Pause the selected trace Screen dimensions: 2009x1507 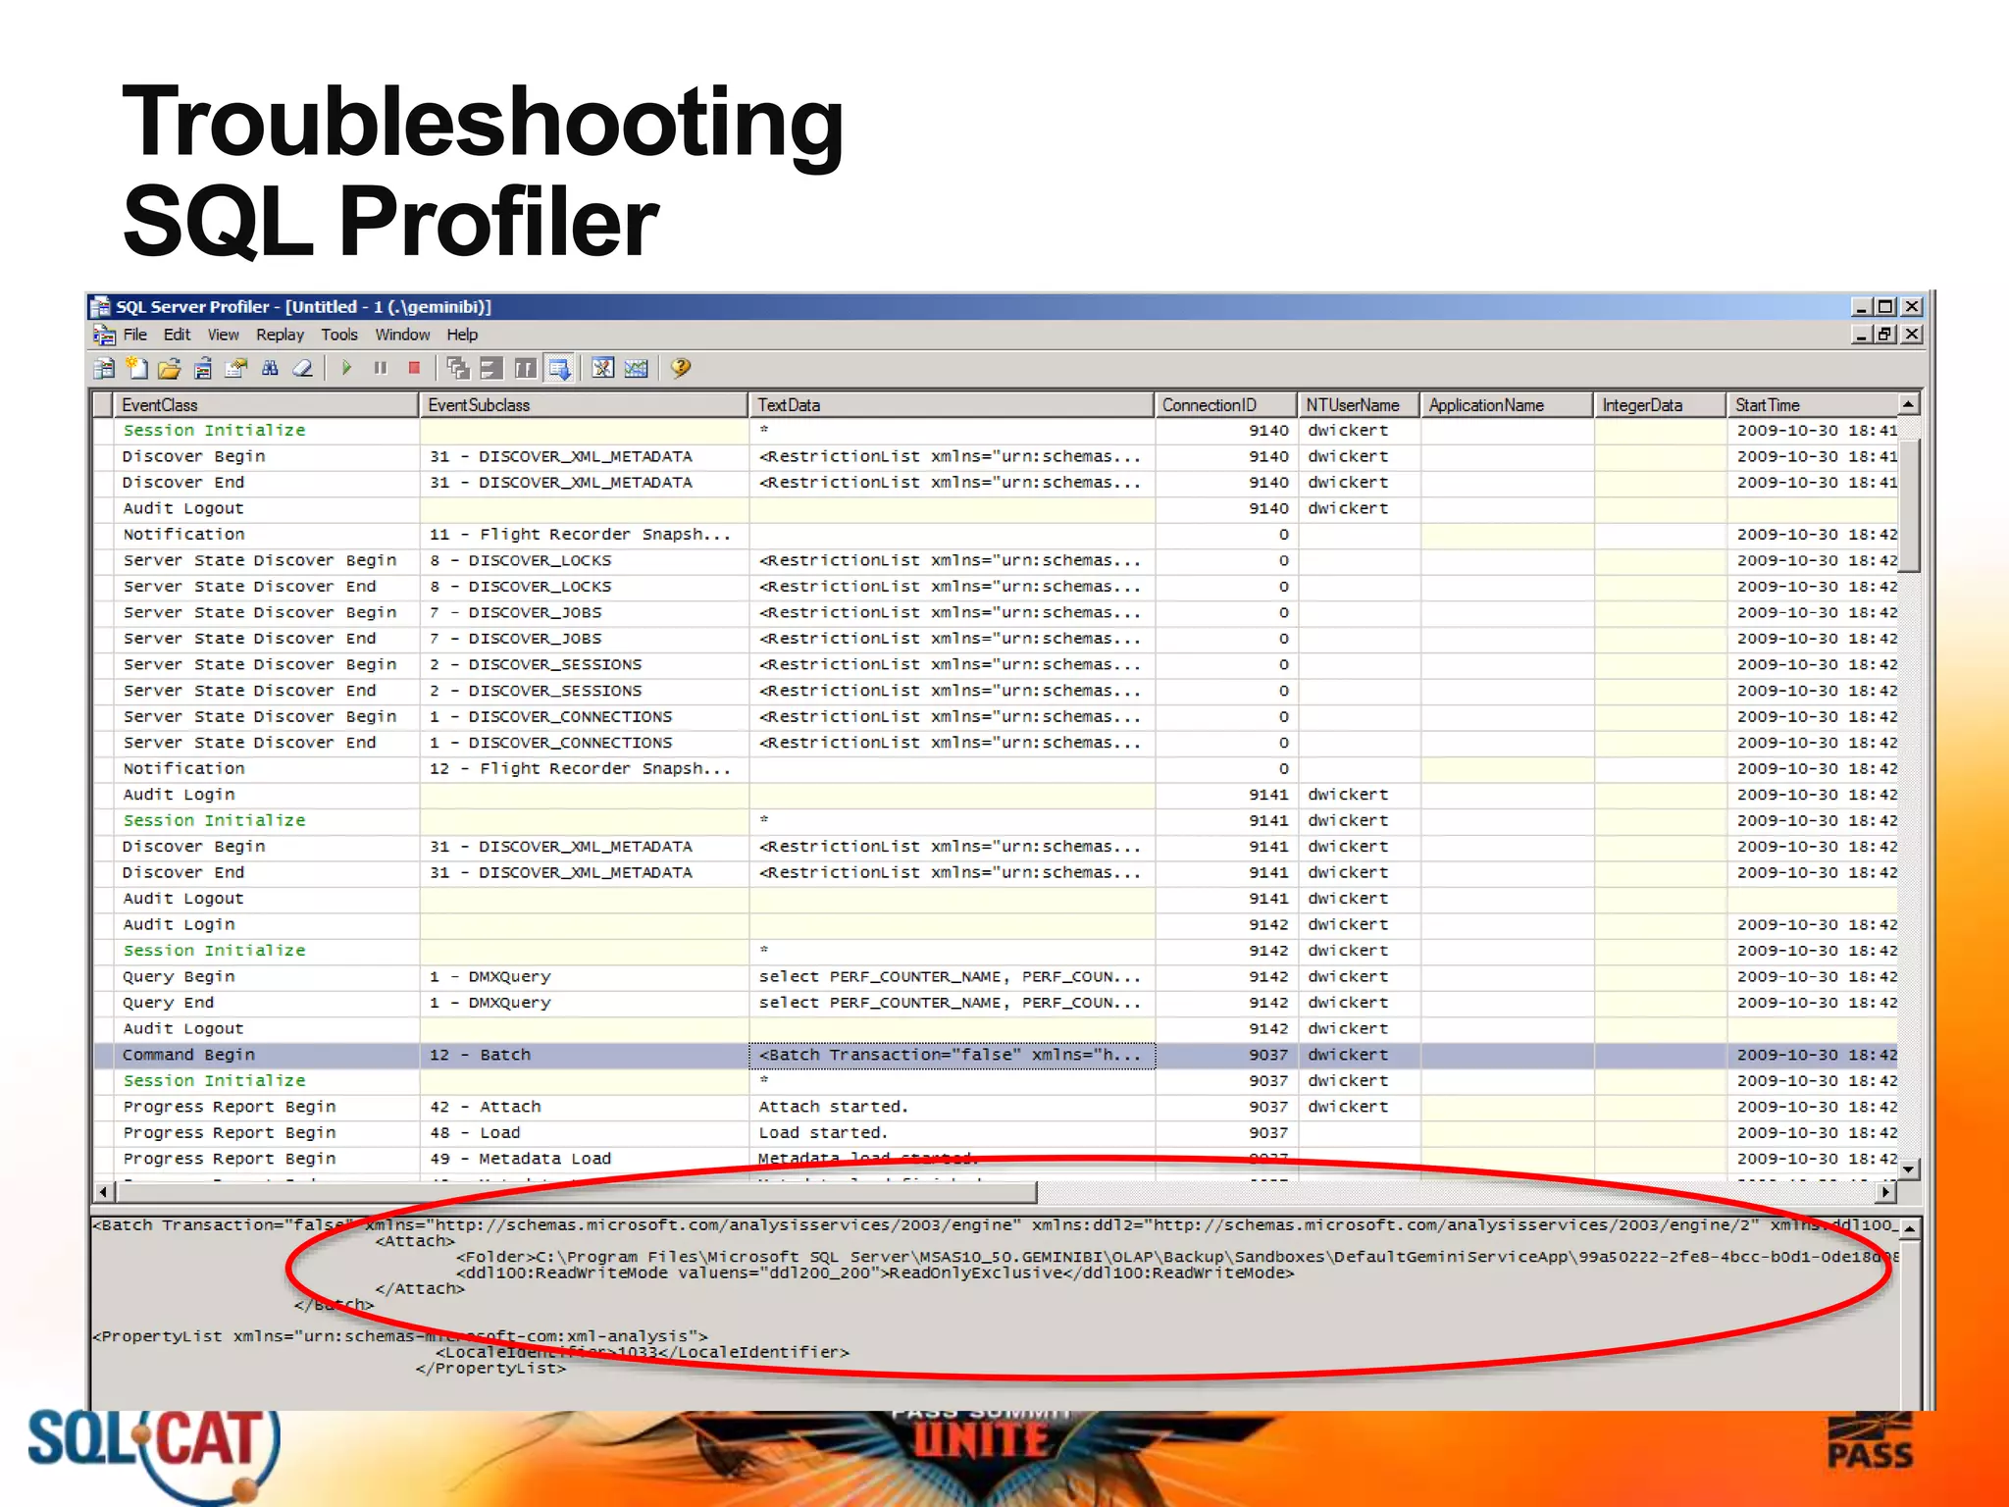point(381,369)
